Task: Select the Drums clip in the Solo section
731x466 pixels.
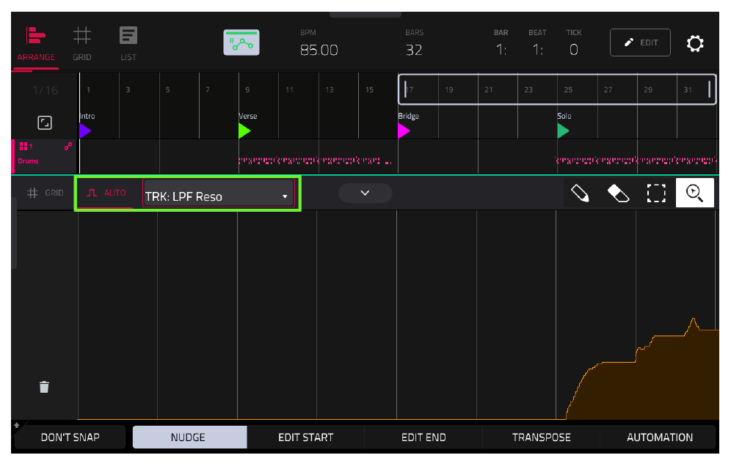Action: [x=636, y=160]
